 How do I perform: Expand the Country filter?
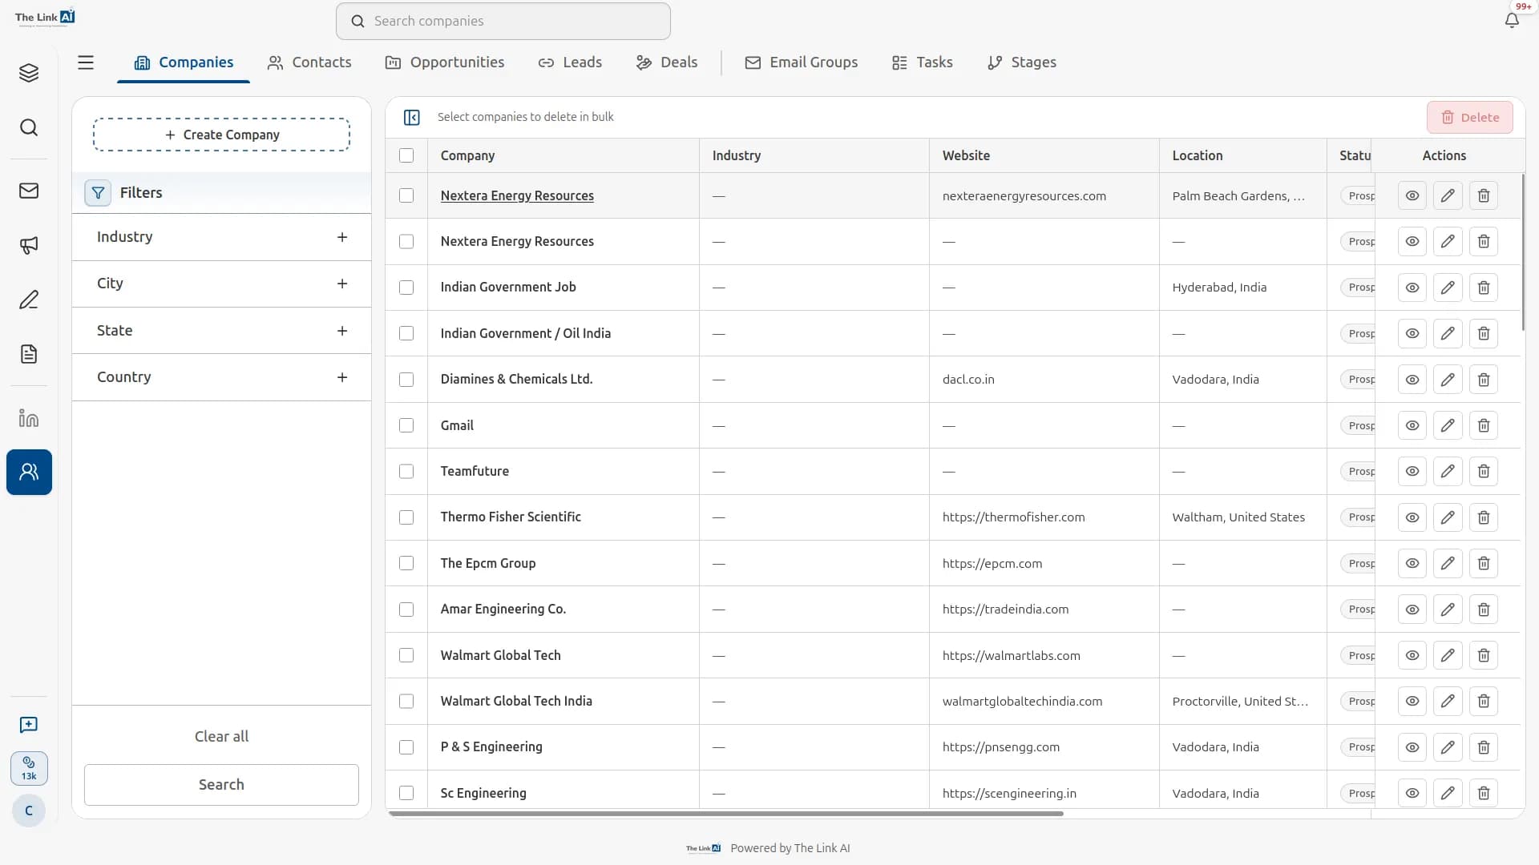pos(222,377)
